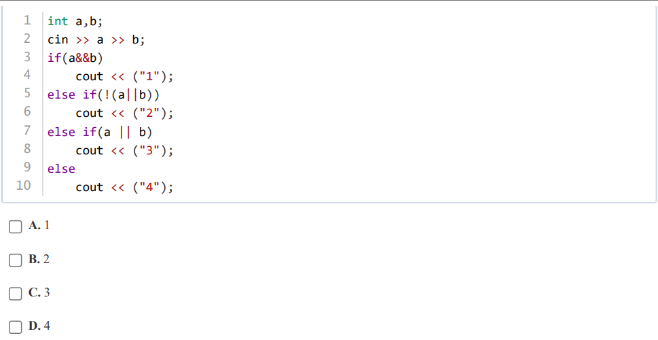
Task: Select checkbox for option C
Action: pos(15,293)
